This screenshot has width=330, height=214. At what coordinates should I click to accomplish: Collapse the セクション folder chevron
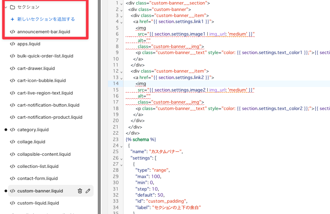tap(6, 7)
